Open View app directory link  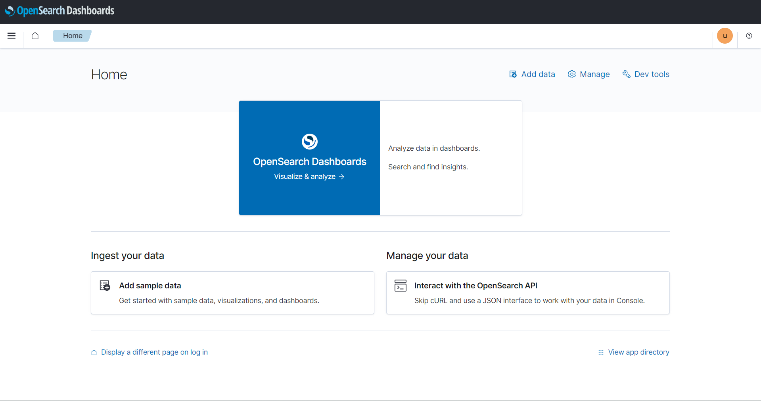[x=638, y=352]
